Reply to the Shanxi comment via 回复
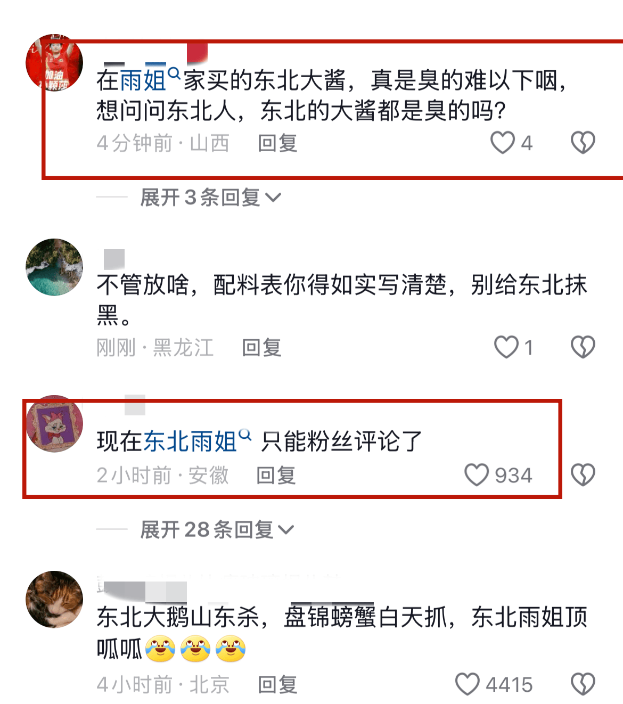 coord(277,143)
